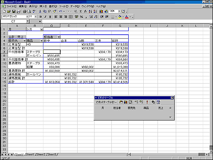Click the Copy icon
Image resolution: width=213 pixels, height=160 pixels.
45,12
